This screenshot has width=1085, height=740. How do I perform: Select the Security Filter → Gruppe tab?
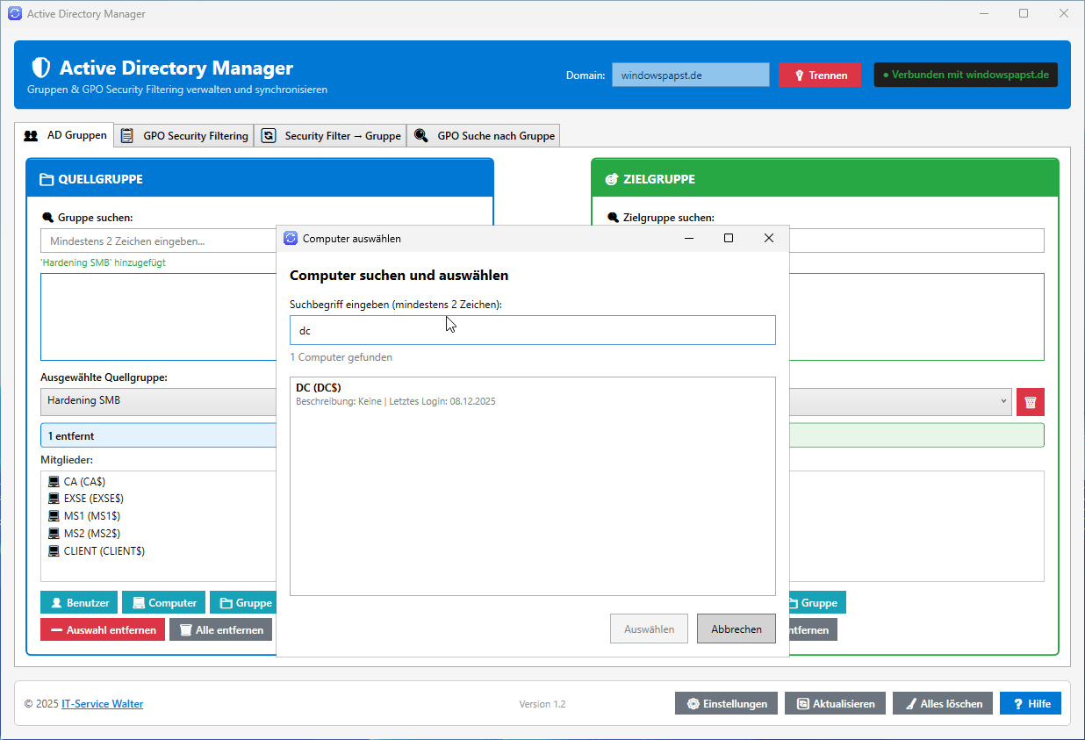tap(331, 136)
